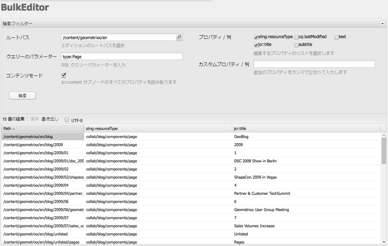388x246 pixels.
Task: Enable the cq:lastModified property checkbox
Action: [x=296, y=37]
